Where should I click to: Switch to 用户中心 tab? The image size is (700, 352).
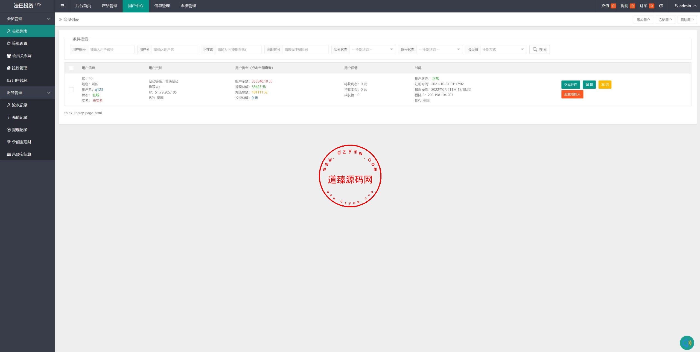pyautogui.click(x=136, y=6)
